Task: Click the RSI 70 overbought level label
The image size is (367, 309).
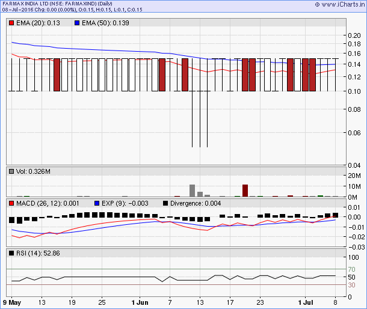Action: [351, 269]
